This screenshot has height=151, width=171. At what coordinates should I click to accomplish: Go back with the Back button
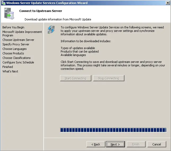tap(96, 144)
